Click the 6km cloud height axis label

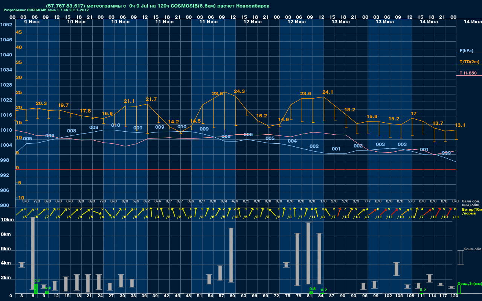click(6, 249)
